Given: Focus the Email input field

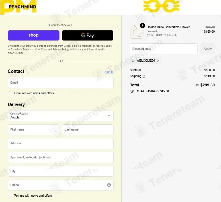Looking at the screenshot, I should [61, 82].
